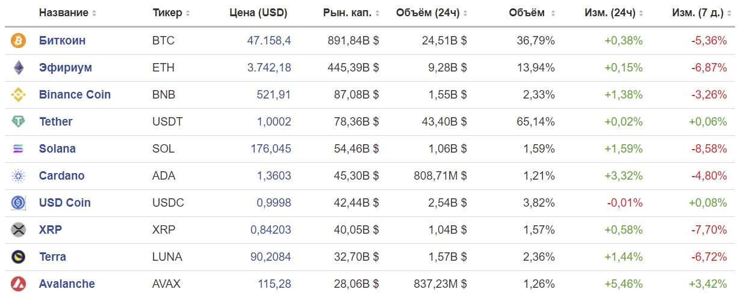Viewport: 741px width, 301px height.
Task: Click the USD Coin blue icon
Action: pos(18,203)
